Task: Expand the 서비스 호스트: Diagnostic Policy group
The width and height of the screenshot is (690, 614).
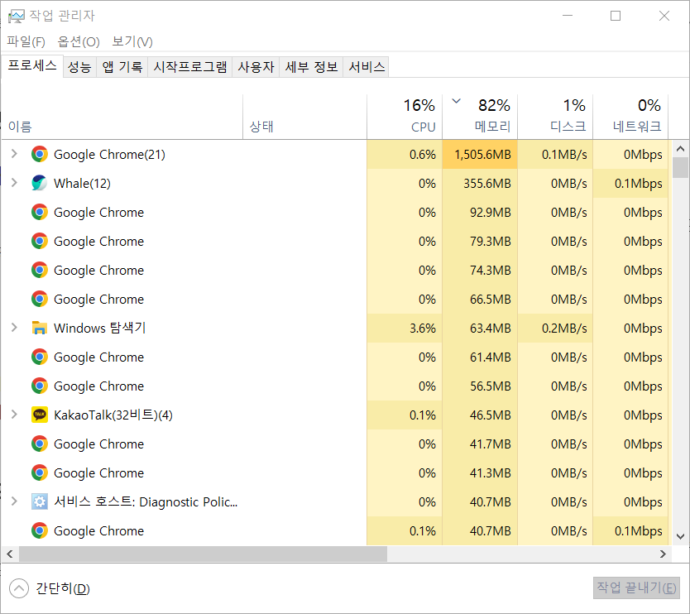Action: 14,501
